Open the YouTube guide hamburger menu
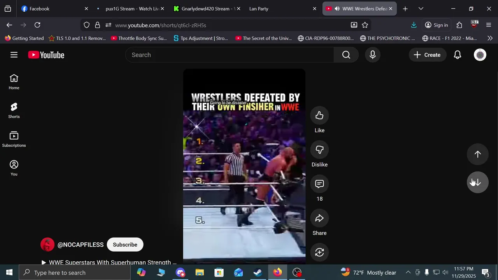This screenshot has height=280, width=498. [x=14, y=55]
